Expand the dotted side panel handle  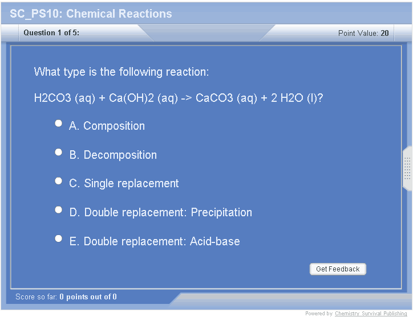[407, 168]
